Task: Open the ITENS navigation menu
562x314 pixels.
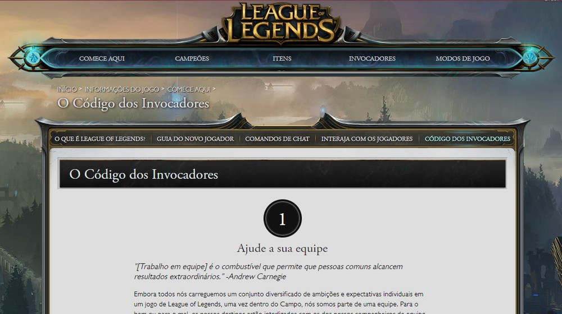Action: [282, 58]
